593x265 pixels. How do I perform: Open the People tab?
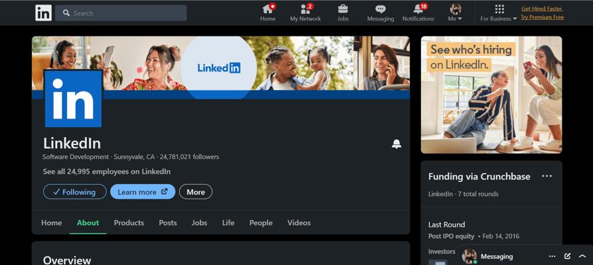(261, 223)
